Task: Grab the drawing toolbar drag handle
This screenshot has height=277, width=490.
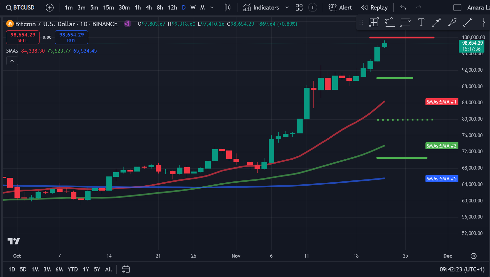Action: coord(361,22)
